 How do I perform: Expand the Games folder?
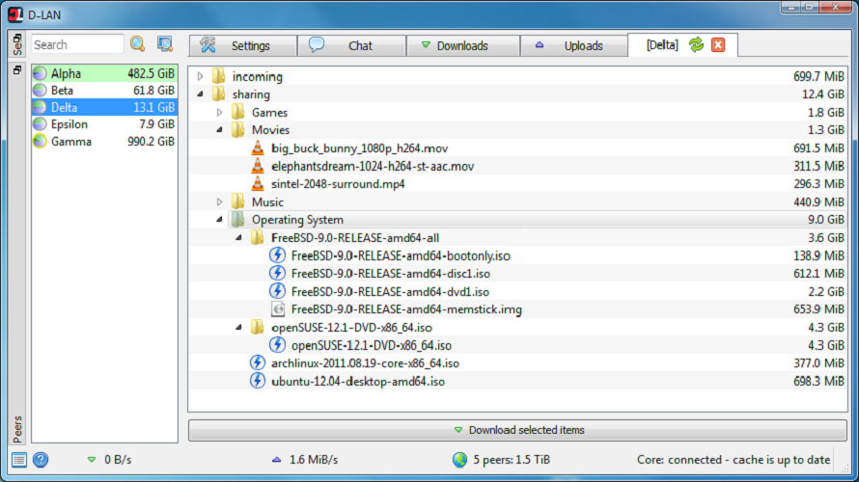coord(220,112)
